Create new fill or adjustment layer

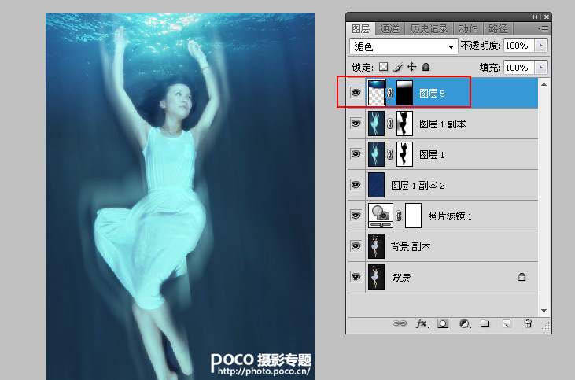(x=465, y=323)
